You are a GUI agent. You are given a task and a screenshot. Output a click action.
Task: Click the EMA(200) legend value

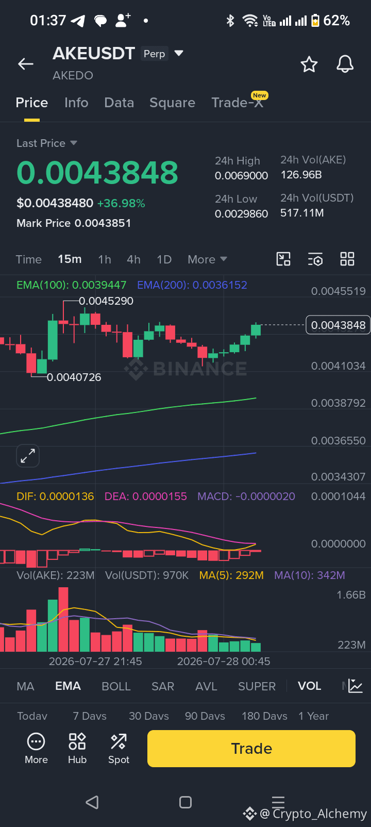coord(192,285)
